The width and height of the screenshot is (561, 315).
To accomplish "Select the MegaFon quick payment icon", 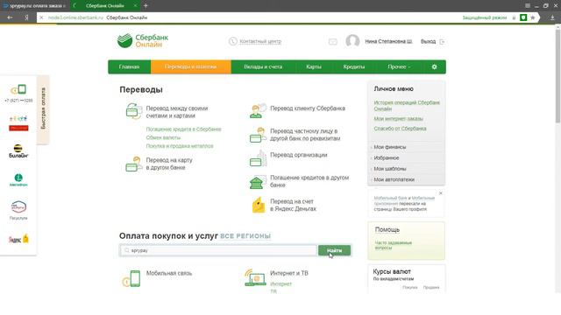I will [18, 179].
